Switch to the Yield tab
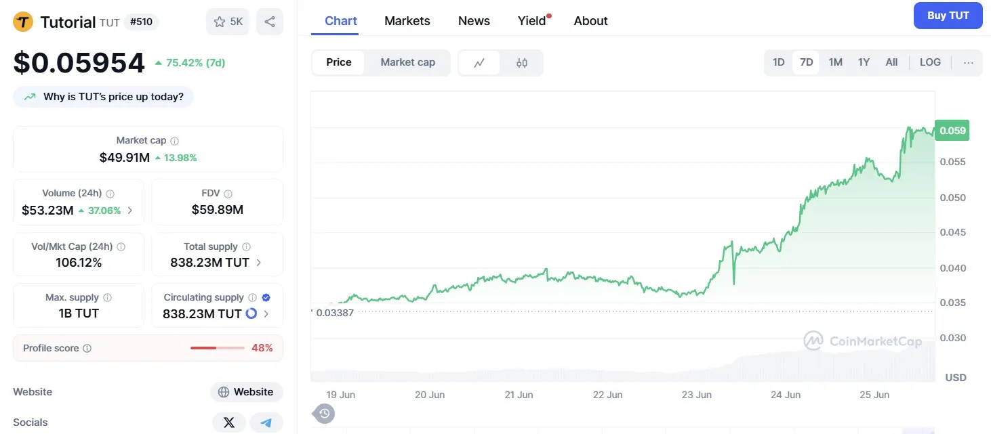The height and width of the screenshot is (434, 991). pos(533,21)
